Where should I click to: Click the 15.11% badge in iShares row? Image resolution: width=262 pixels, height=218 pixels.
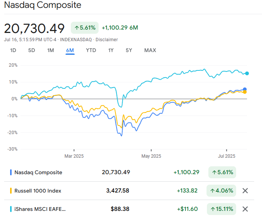222,209
